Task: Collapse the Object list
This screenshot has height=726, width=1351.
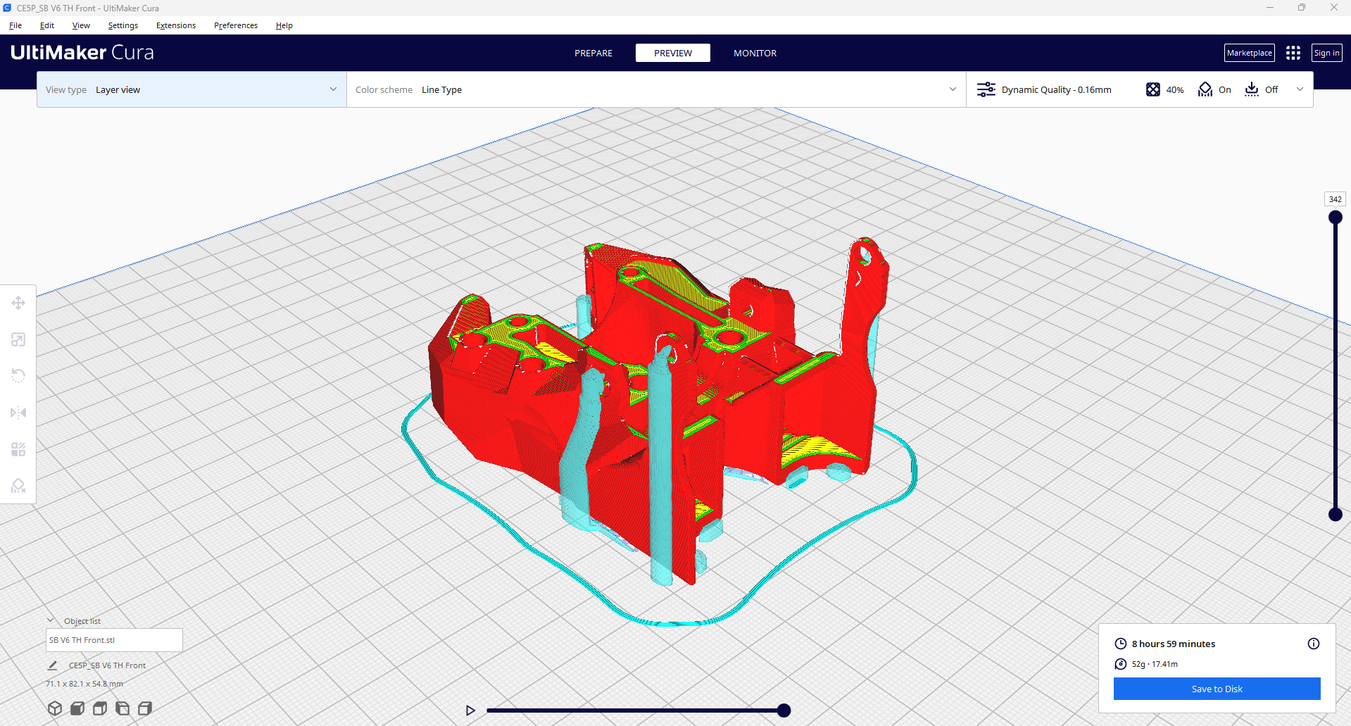Action: [51, 620]
